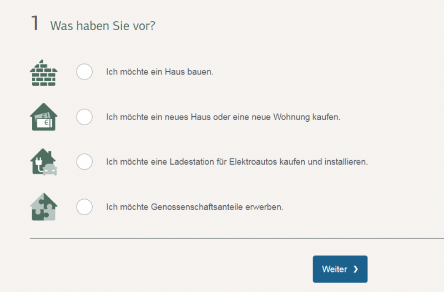Click the 'Genossenschaftsanteile erwerben' label text
Screen dimensions: 444x292
tap(195, 207)
